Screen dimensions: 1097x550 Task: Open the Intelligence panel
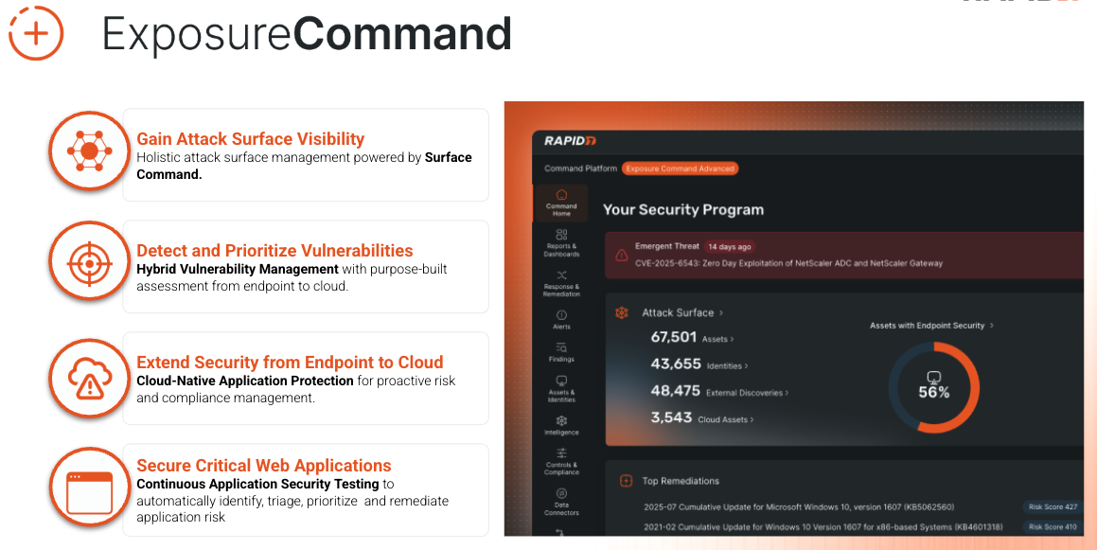click(x=560, y=428)
